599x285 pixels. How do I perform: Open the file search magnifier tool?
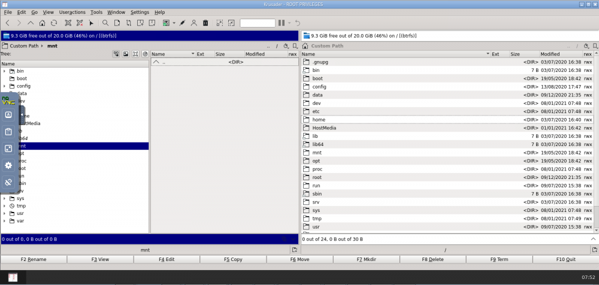click(105, 23)
